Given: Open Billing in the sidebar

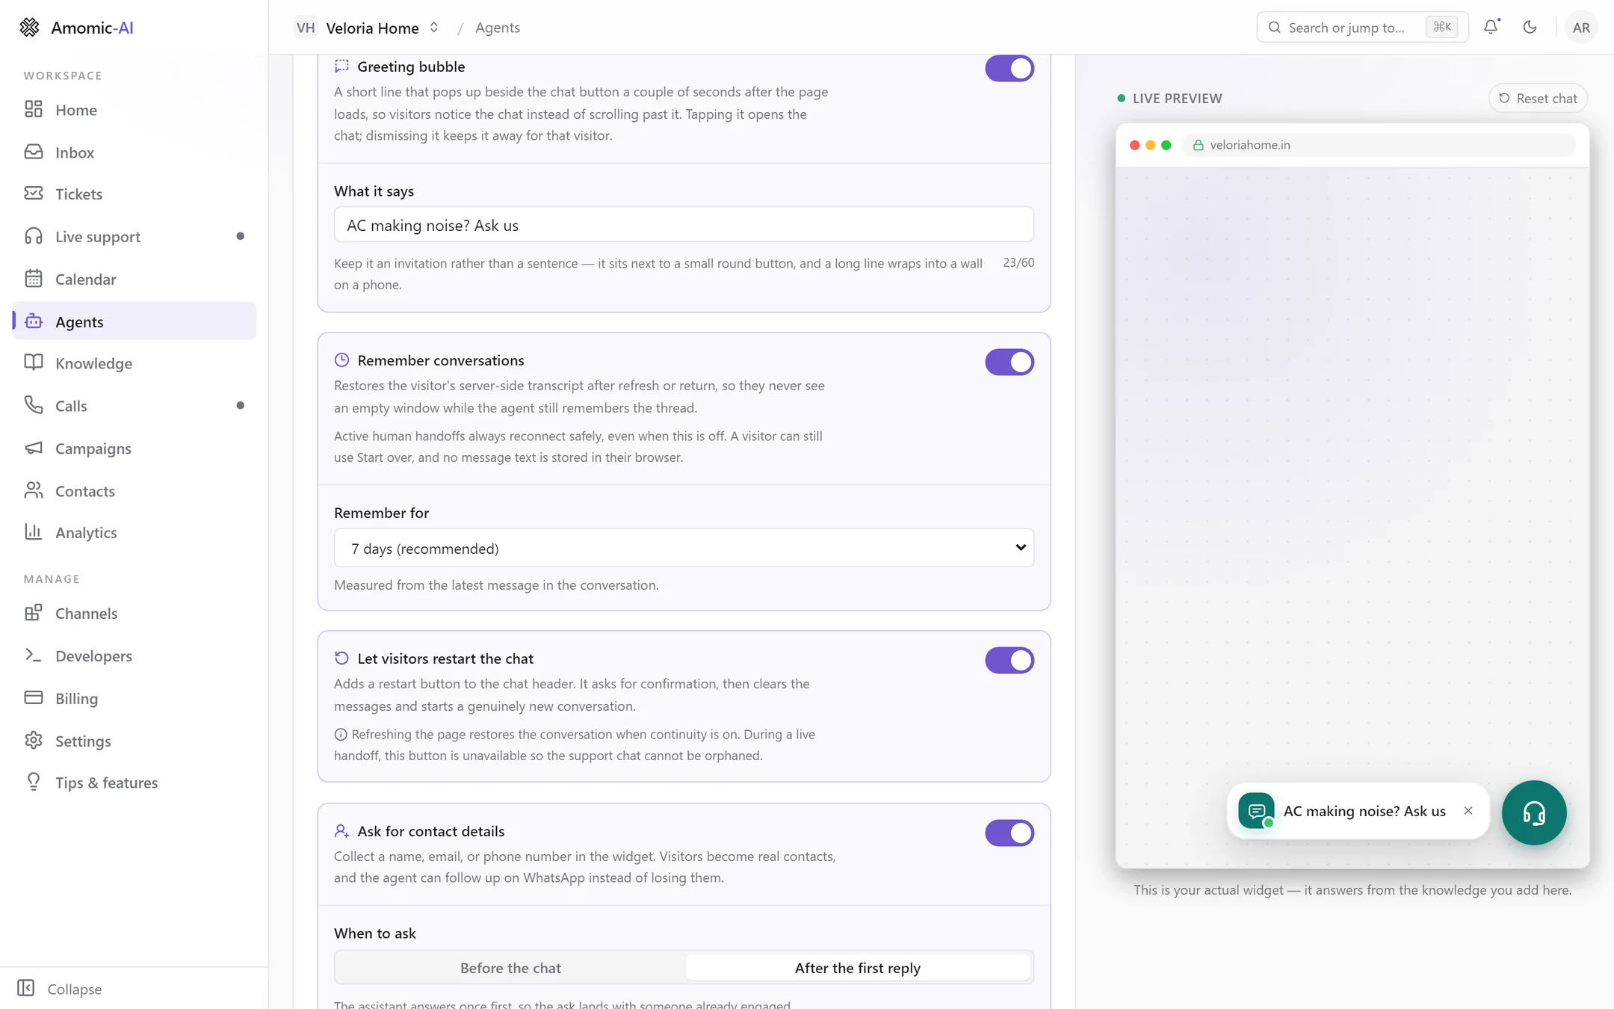Looking at the screenshot, I should [x=134, y=698].
